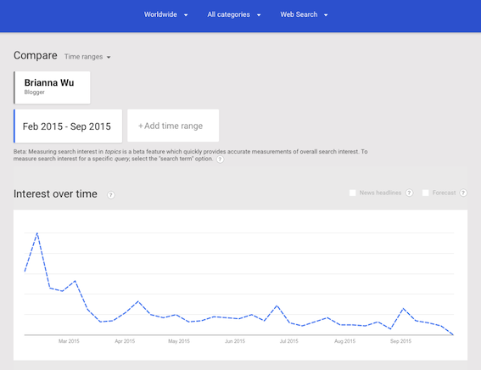Viewport: 481px width, 370px height.
Task: Enable the Forecast checkbox
Action: [x=426, y=193]
